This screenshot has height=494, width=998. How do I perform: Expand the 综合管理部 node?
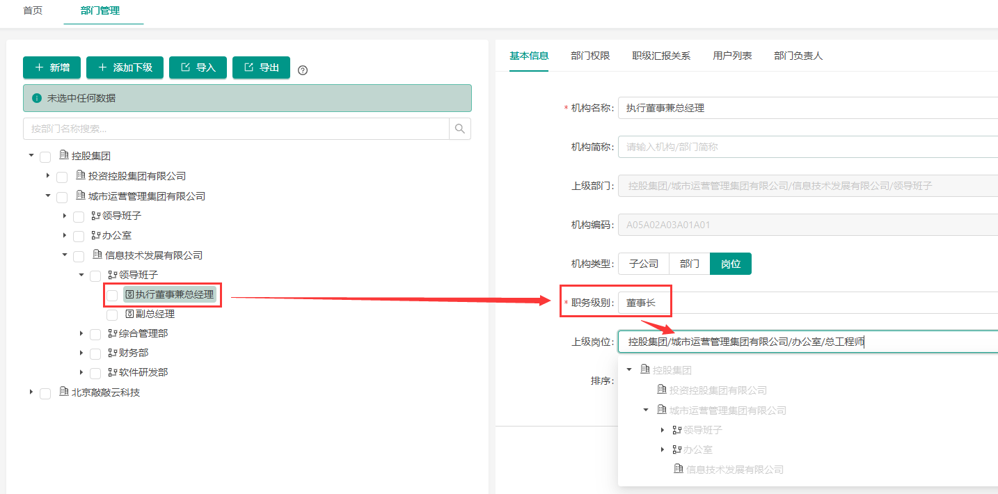pos(81,333)
